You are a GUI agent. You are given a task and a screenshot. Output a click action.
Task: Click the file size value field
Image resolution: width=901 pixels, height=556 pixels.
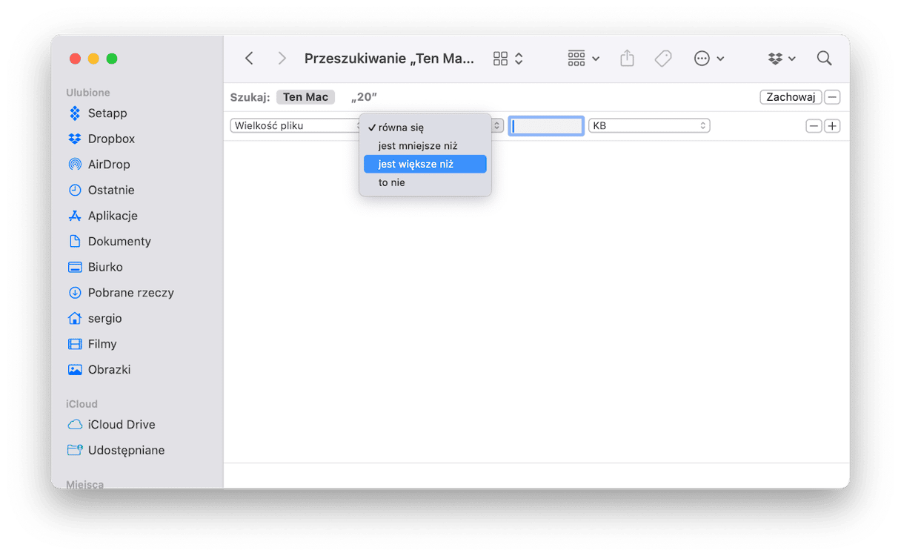click(x=546, y=126)
